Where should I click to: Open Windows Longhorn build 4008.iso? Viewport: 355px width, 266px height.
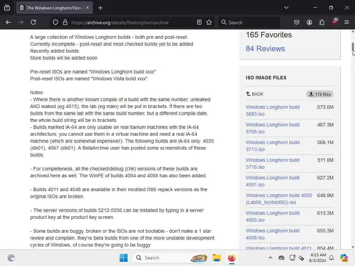point(272,234)
